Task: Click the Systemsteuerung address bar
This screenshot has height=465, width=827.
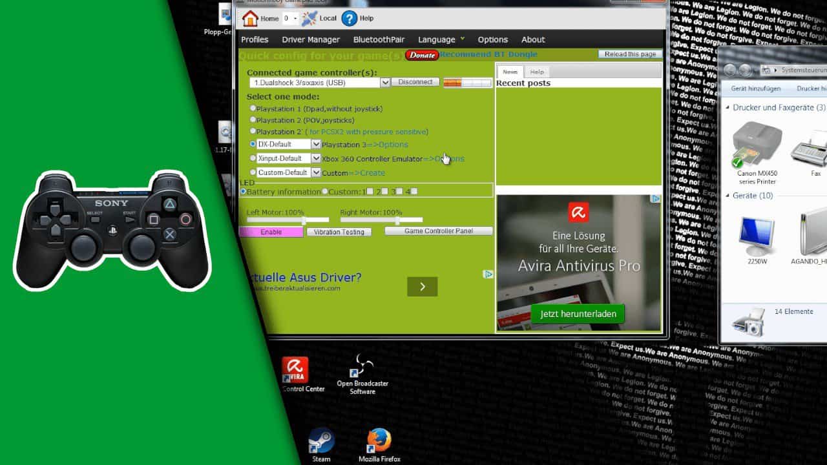Action: click(794, 70)
